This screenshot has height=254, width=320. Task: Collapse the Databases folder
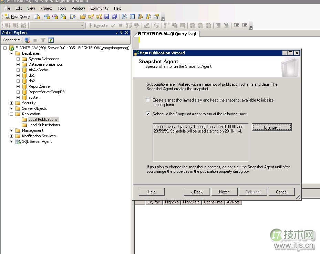[x=11, y=53]
